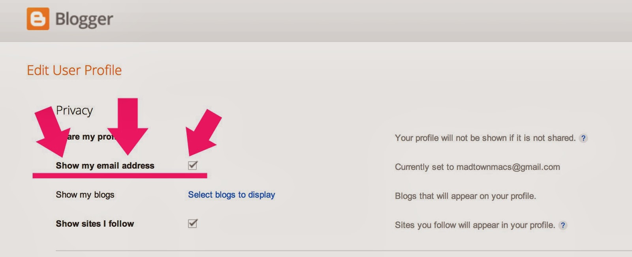Click the Show sites I follow label
The width and height of the screenshot is (632, 257).
[95, 223]
